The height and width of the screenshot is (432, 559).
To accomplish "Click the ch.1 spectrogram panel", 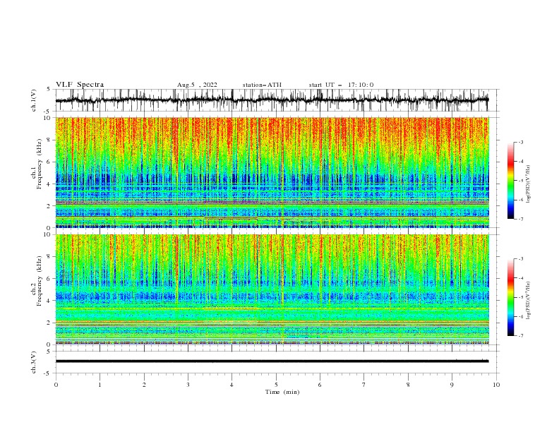I will pyautogui.click(x=272, y=172).
